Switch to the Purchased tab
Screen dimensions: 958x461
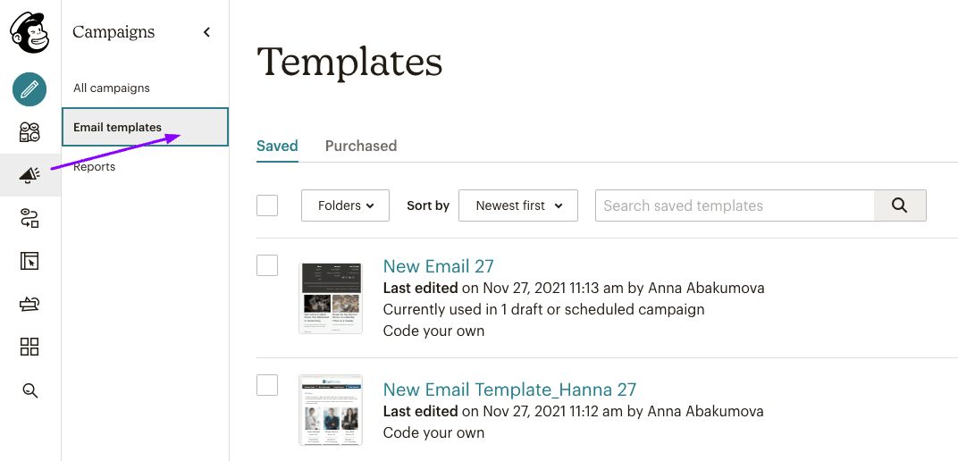[x=361, y=146]
